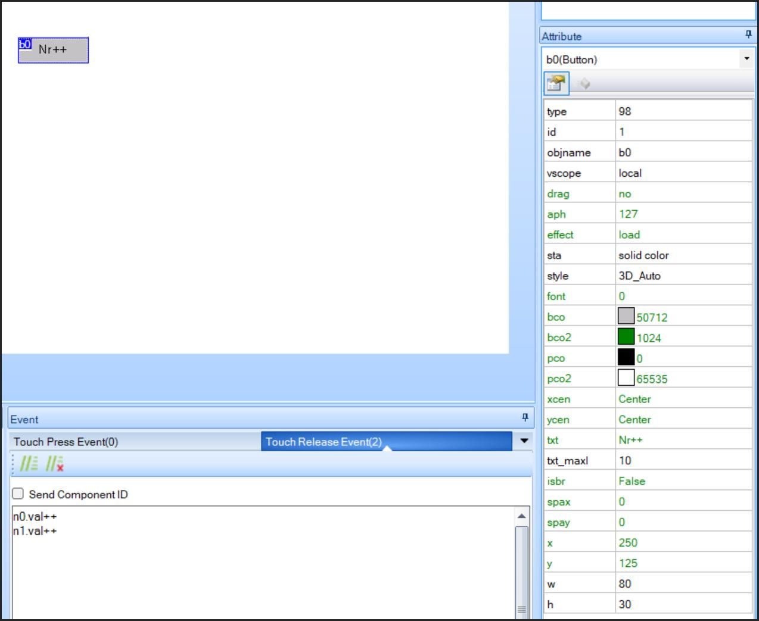Pick the bco gray color swatch
This screenshot has width=759, height=621.
626,316
